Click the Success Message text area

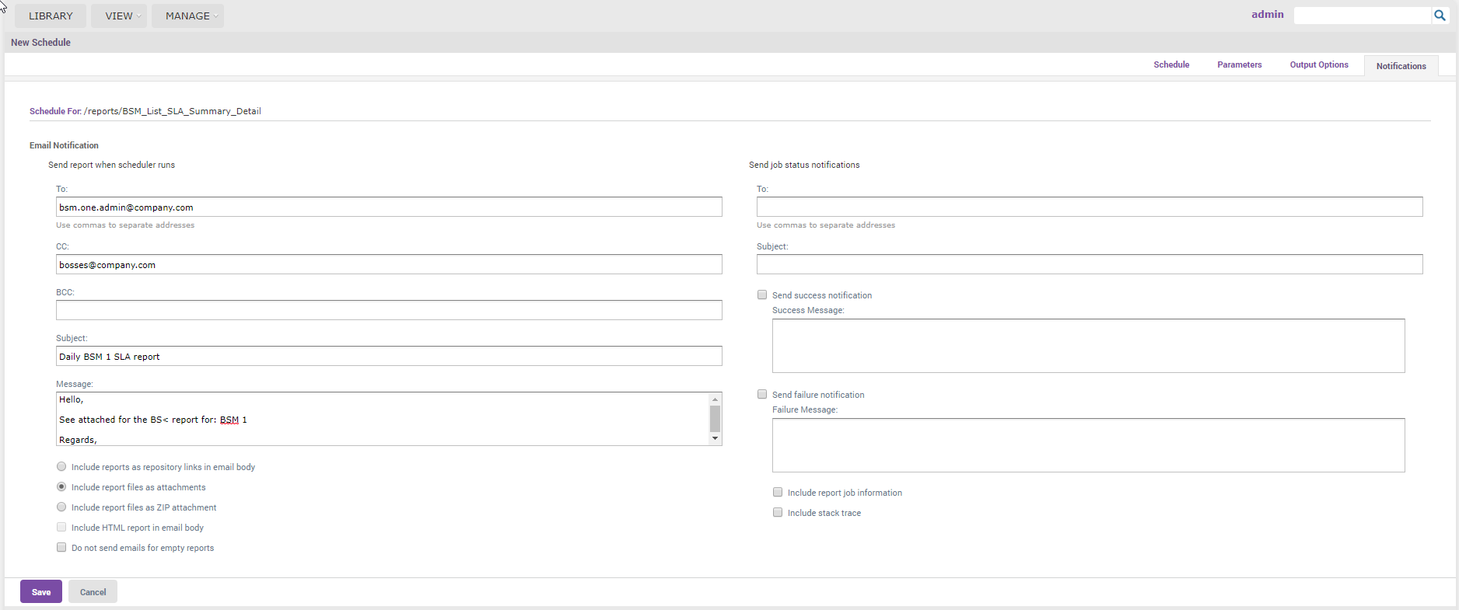1088,346
